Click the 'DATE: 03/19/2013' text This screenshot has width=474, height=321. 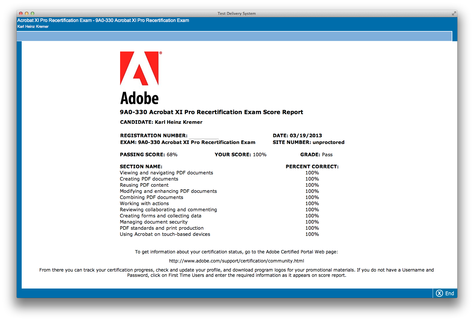coord(297,135)
